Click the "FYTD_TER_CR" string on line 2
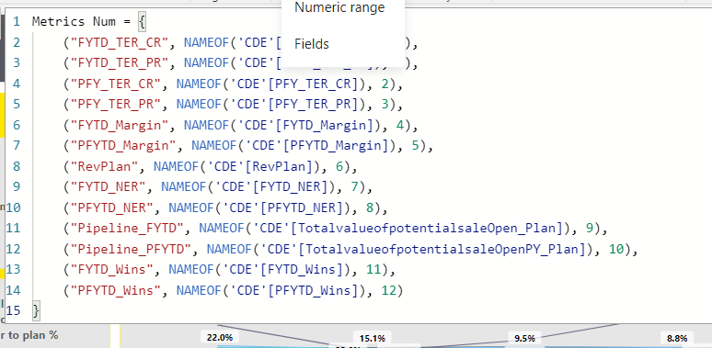Screen dimensions: 712x348 tap(120, 43)
